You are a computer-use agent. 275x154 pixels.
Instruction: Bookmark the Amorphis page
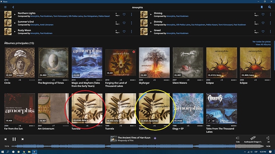[x=262, y=7]
